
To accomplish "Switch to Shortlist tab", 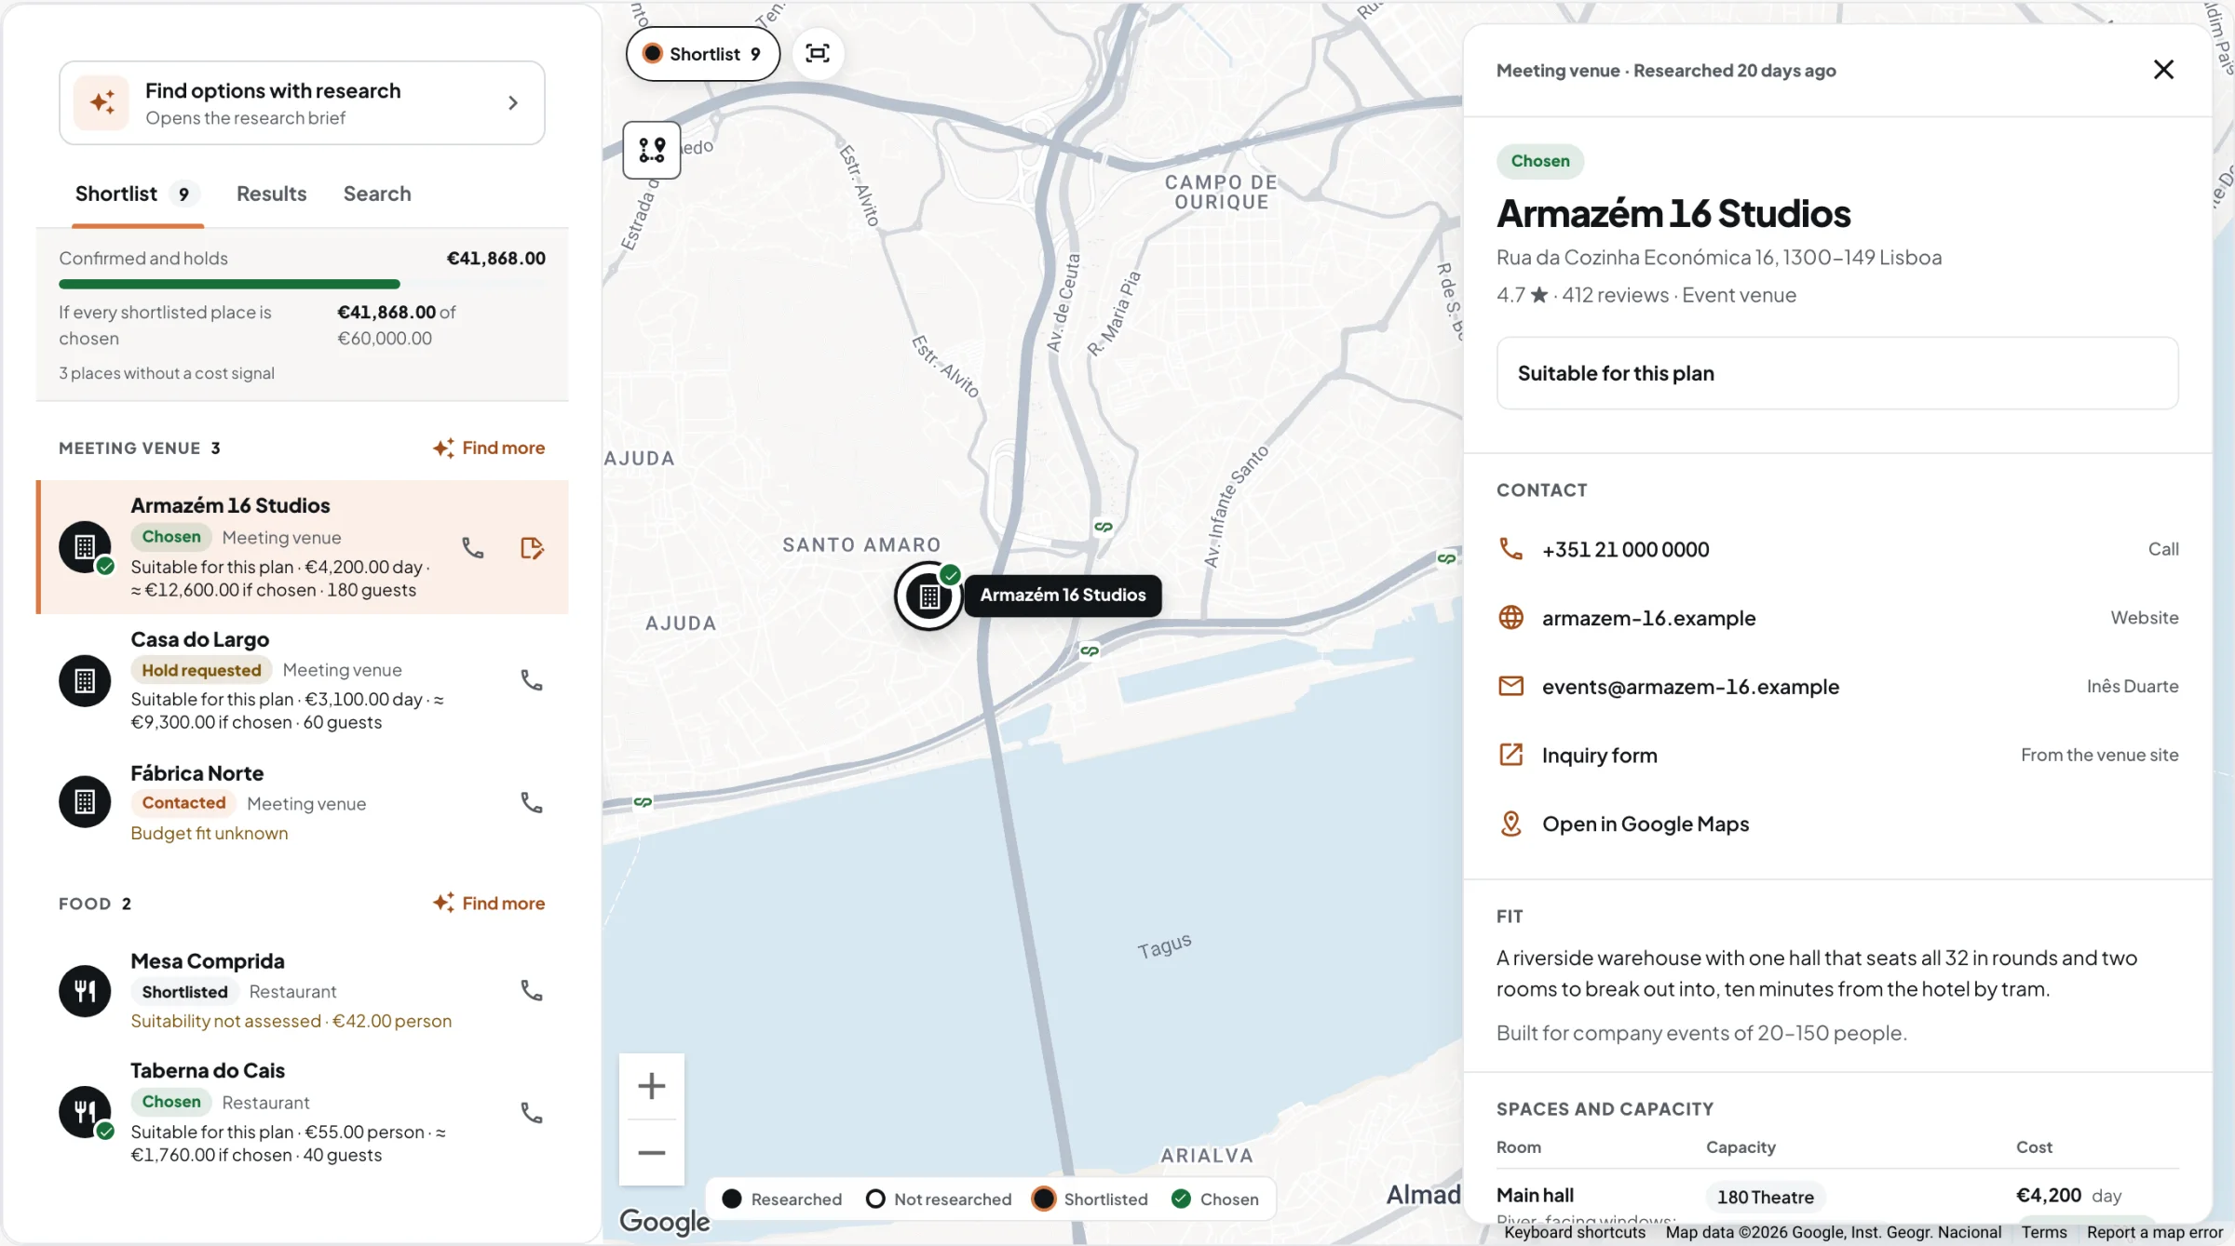I will click(x=137, y=194).
